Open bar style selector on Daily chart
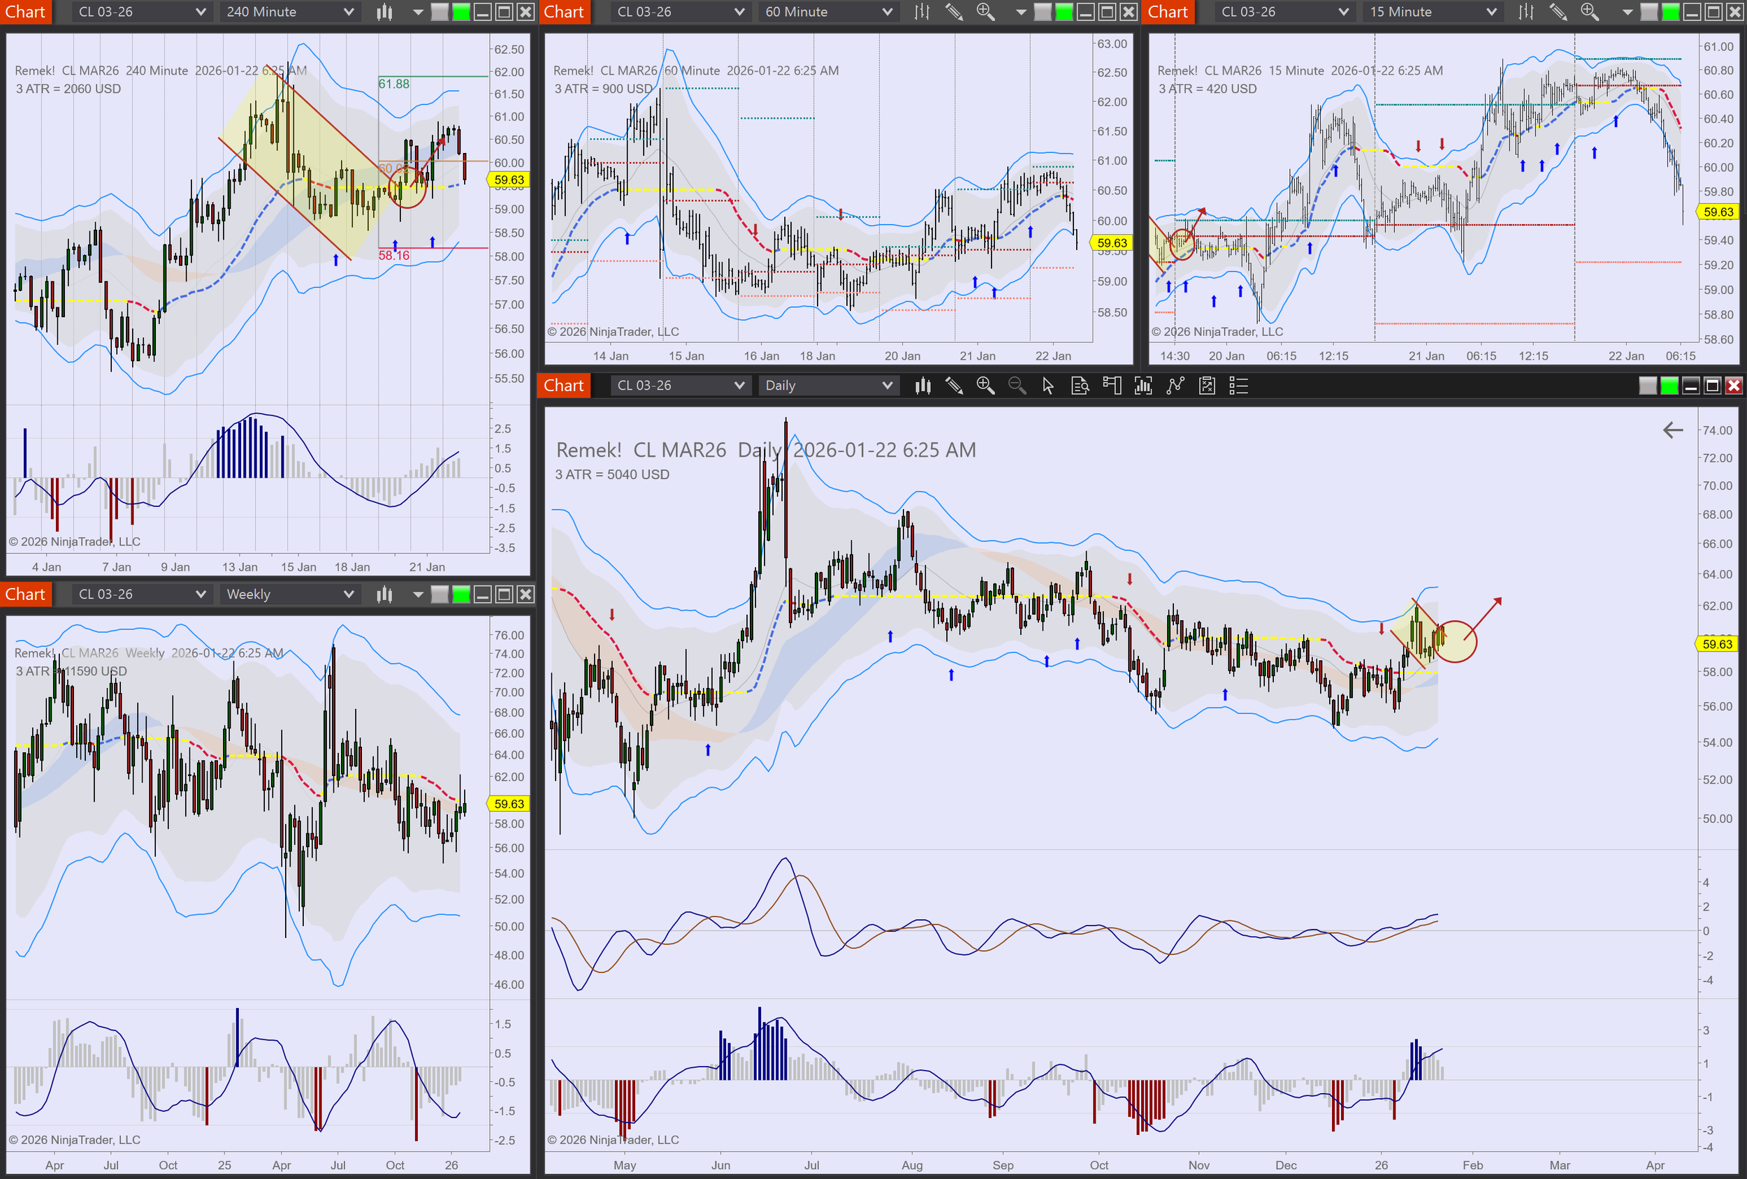This screenshot has height=1179, width=1747. (922, 386)
